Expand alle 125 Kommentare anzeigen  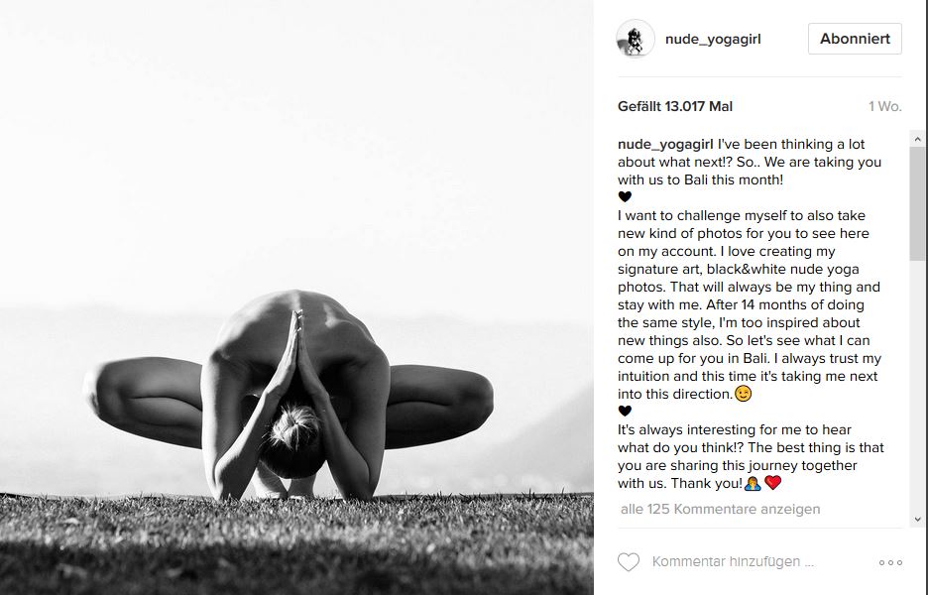click(x=720, y=509)
